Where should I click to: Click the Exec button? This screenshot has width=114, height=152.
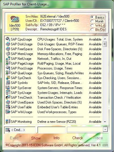[14, 138]
